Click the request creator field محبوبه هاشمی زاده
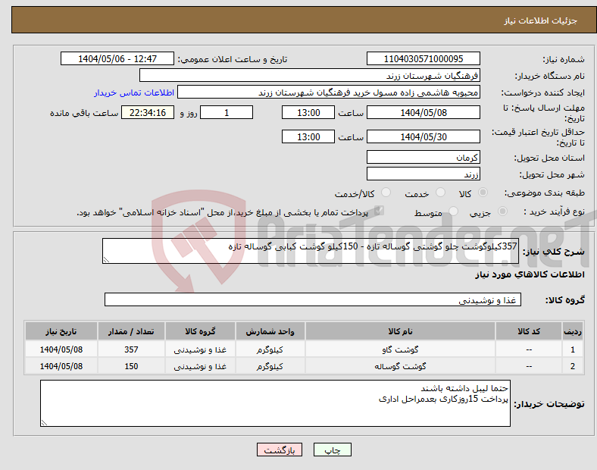597x470 pixels. (x=329, y=92)
